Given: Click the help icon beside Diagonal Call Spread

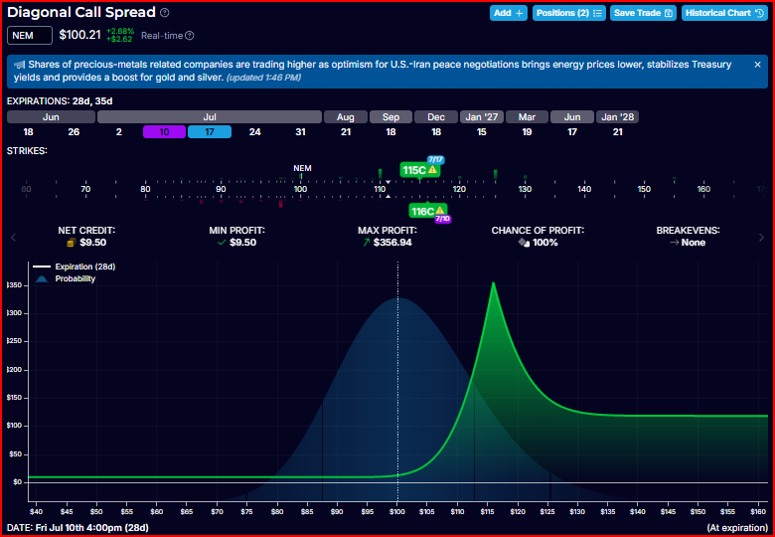Looking at the screenshot, I should 165,12.
